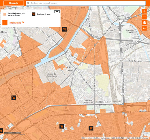Click the Marché aux Puces label
Viewport: 150px width, 140px height.
coord(88,101)
